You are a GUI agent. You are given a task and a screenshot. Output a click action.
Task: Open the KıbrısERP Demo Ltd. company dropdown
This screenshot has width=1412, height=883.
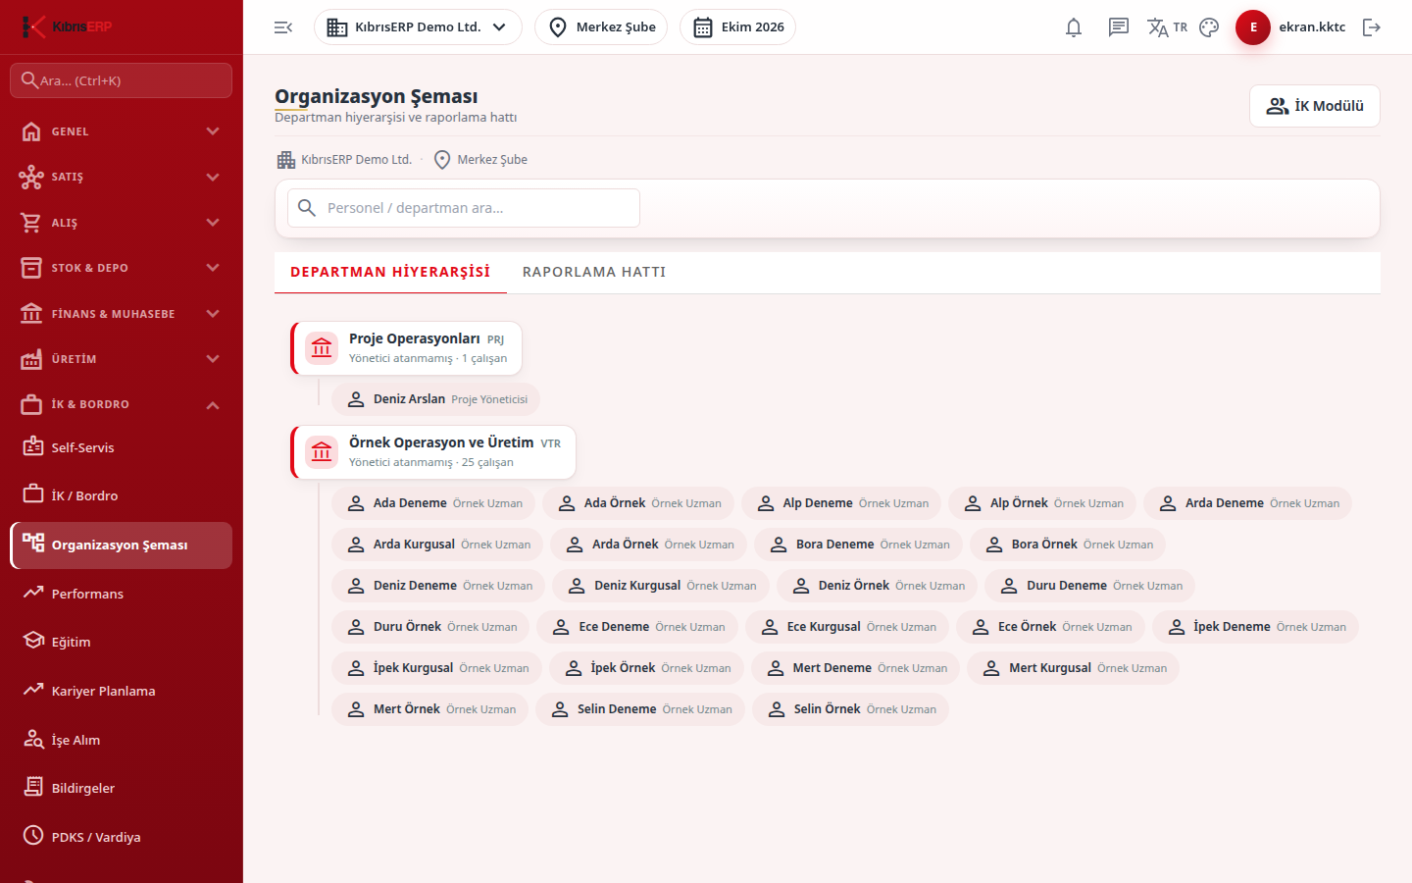pyautogui.click(x=418, y=27)
